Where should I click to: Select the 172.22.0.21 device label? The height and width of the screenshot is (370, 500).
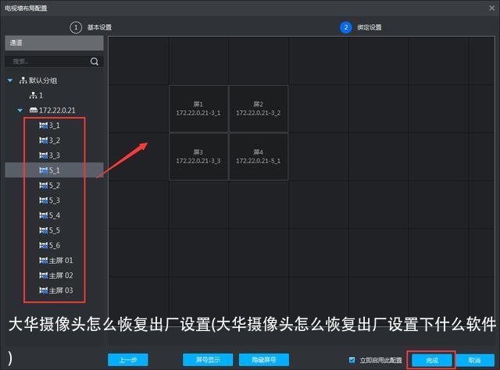[x=57, y=110]
